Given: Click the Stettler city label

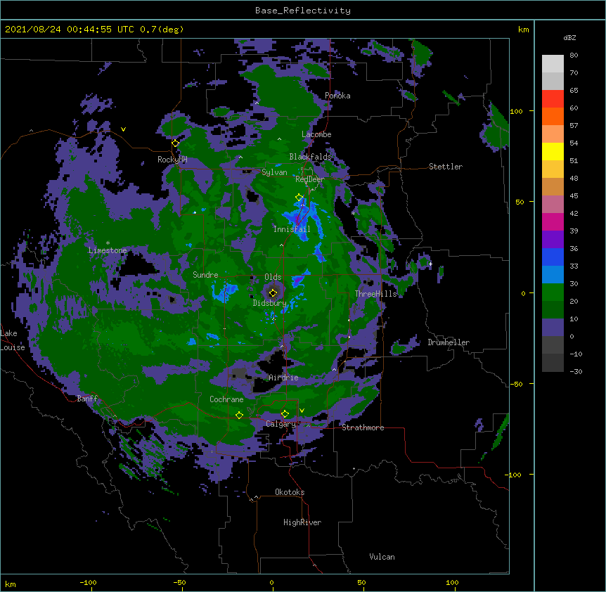Looking at the screenshot, I should [x=446, y=167].
